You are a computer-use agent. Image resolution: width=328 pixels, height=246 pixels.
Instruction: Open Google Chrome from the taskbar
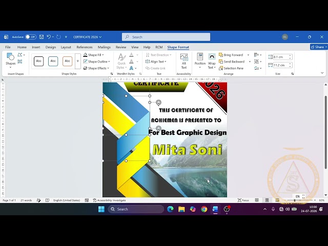coord(204,209)
